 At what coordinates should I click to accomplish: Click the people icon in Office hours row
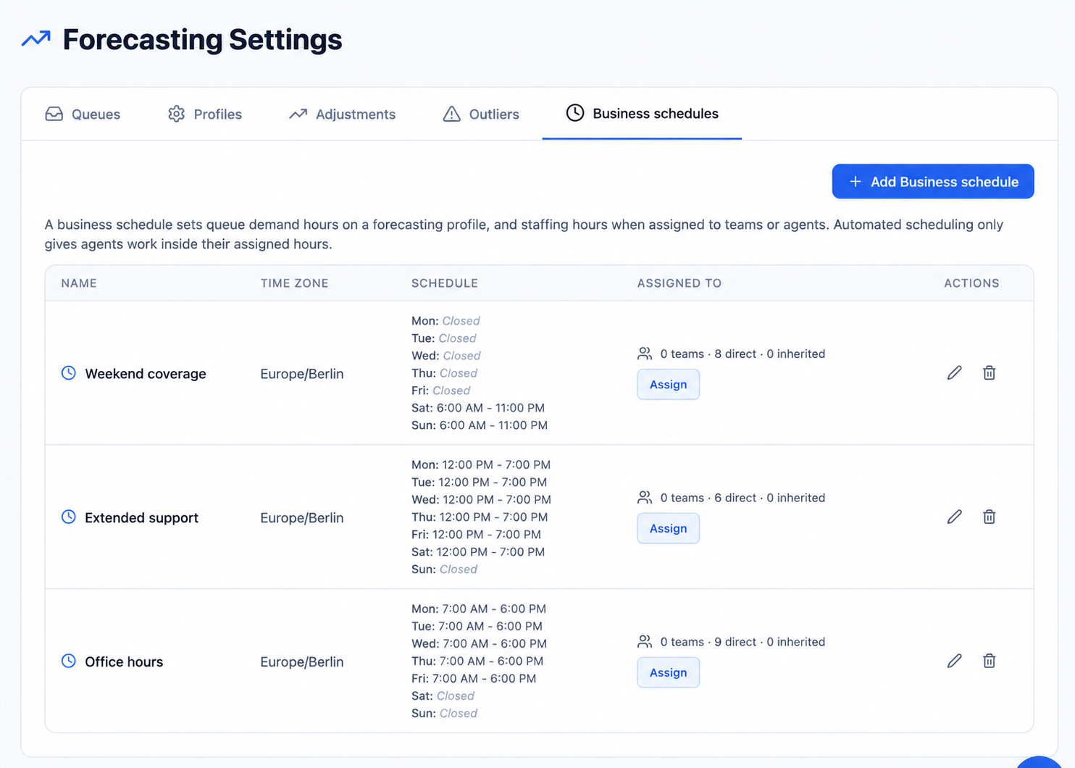point(645,642)
